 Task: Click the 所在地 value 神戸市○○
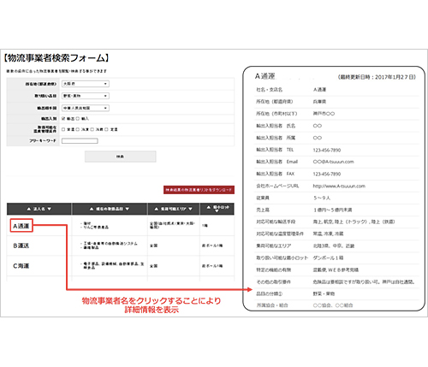pos(324,114)
